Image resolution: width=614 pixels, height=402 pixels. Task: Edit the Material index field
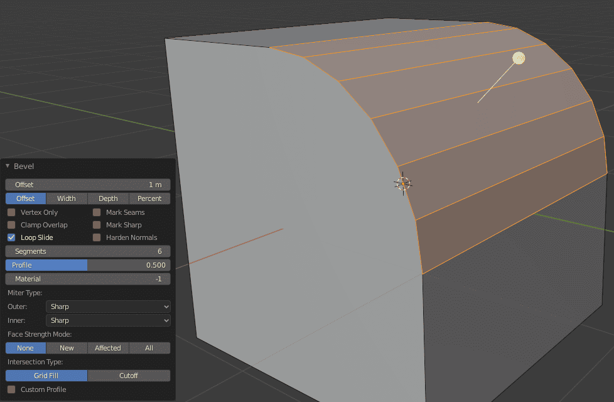[87, 279]
